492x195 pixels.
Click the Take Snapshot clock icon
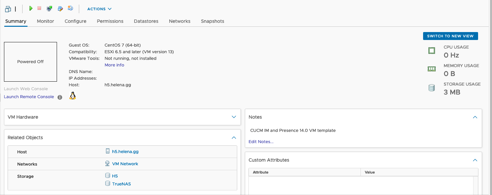click(70, 9)
